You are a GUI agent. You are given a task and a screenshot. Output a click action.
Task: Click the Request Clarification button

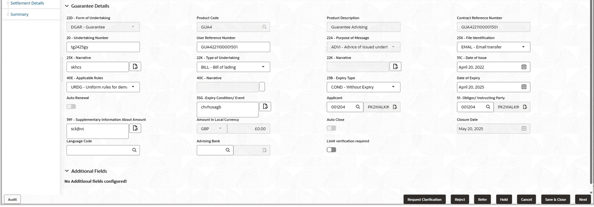pyautogui.click(x=425, y=199)
